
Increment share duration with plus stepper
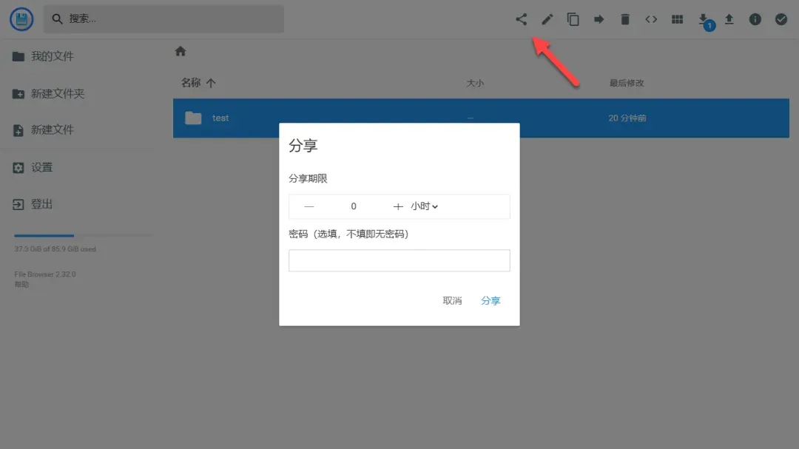click(x=397, y=206)
